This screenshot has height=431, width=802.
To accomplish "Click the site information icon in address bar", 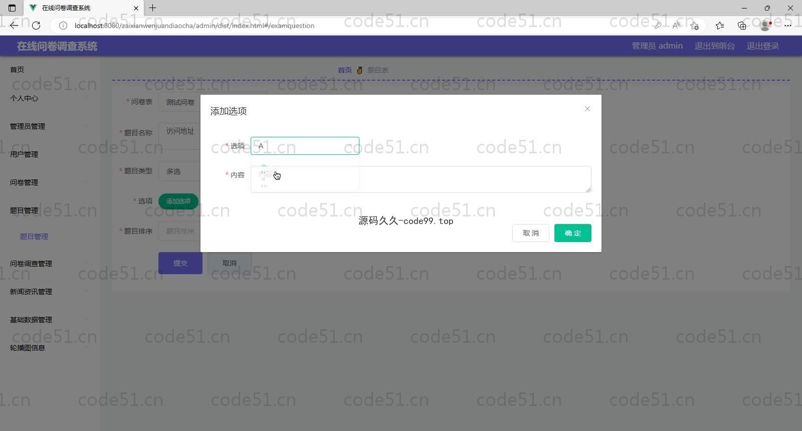I will click(63, 26).
